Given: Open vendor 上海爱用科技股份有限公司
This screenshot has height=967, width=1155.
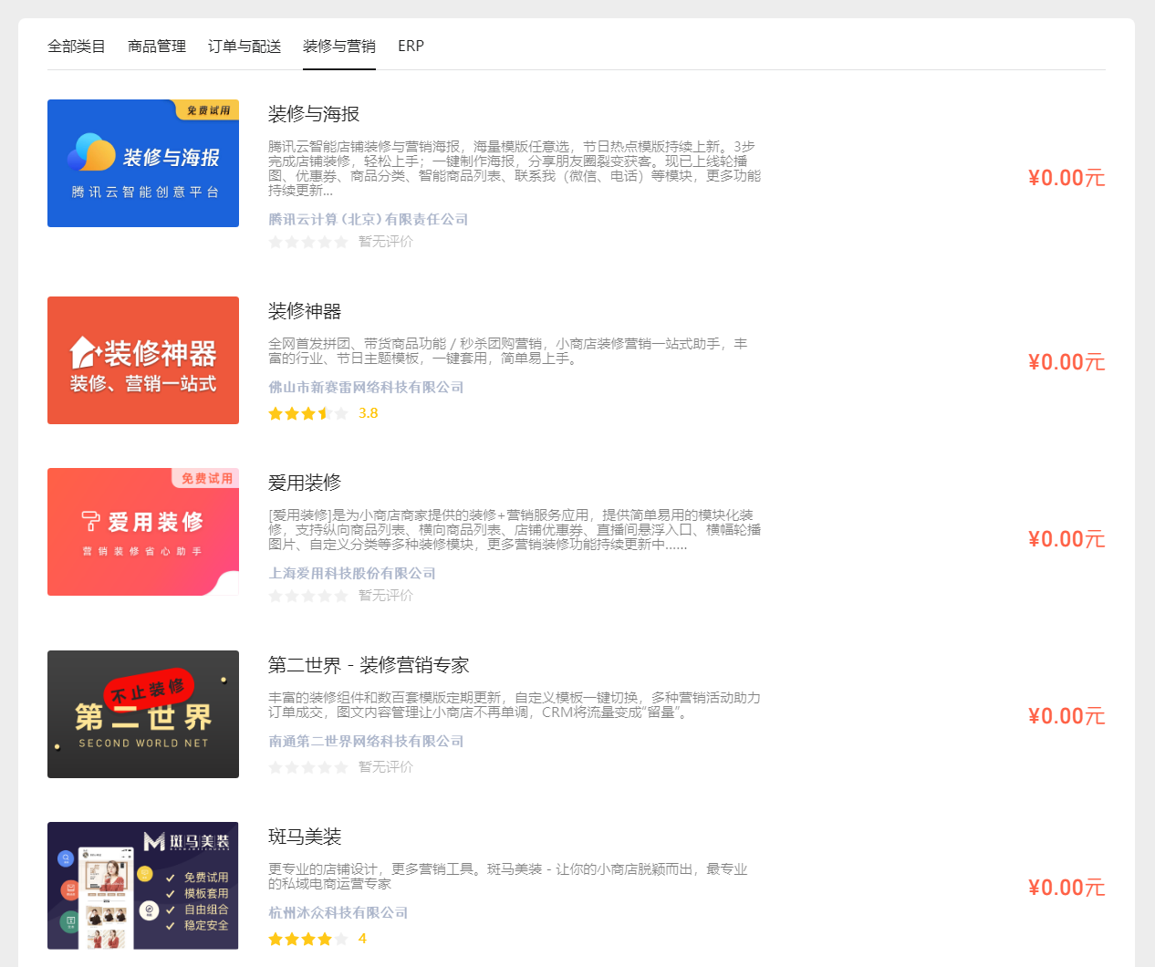Looking at the screenshot, I should pos(352,574).
